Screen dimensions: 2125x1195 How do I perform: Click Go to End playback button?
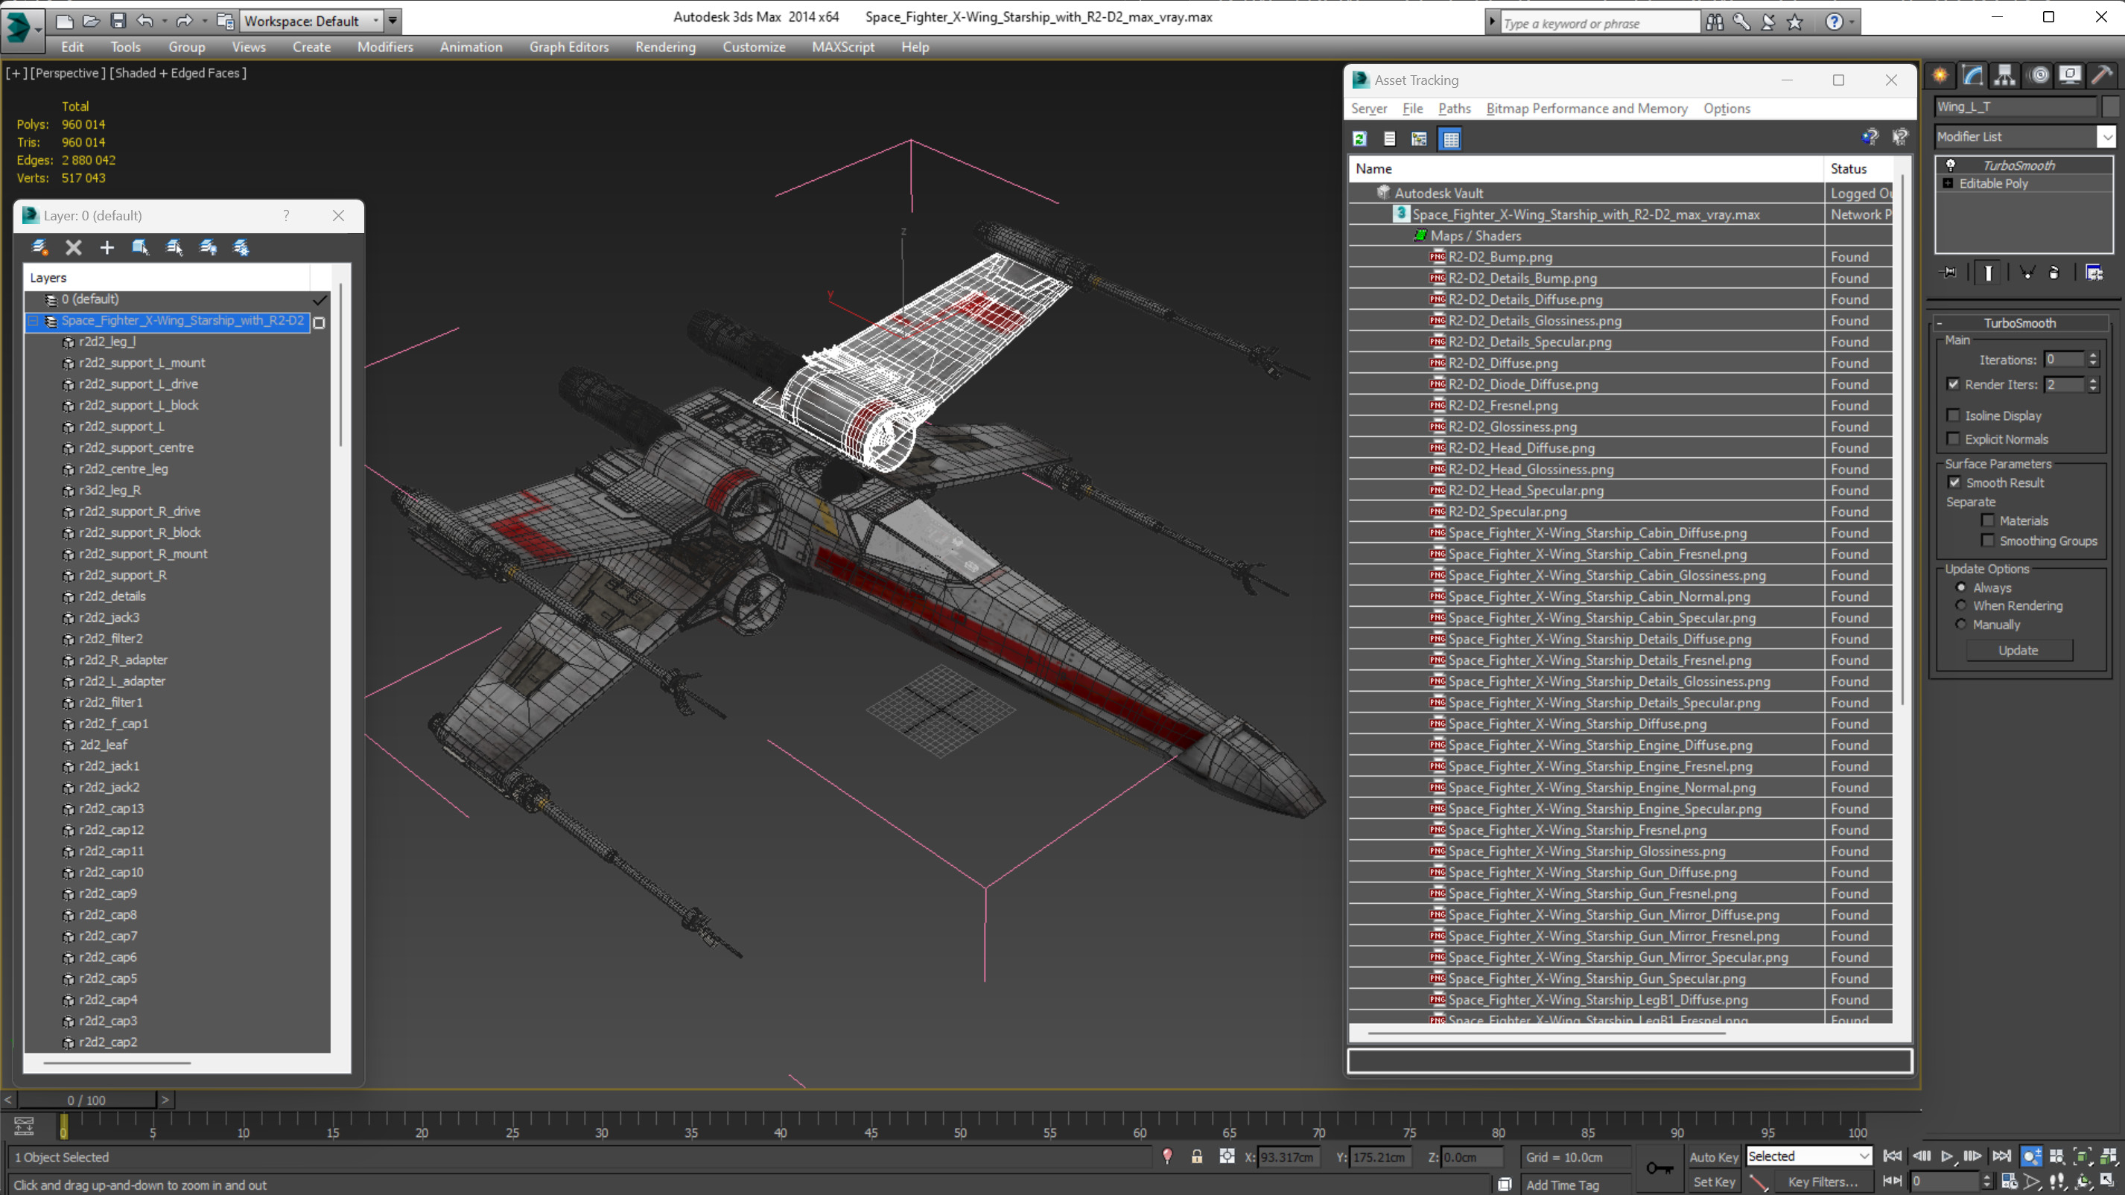(x=2001, y=1156)
